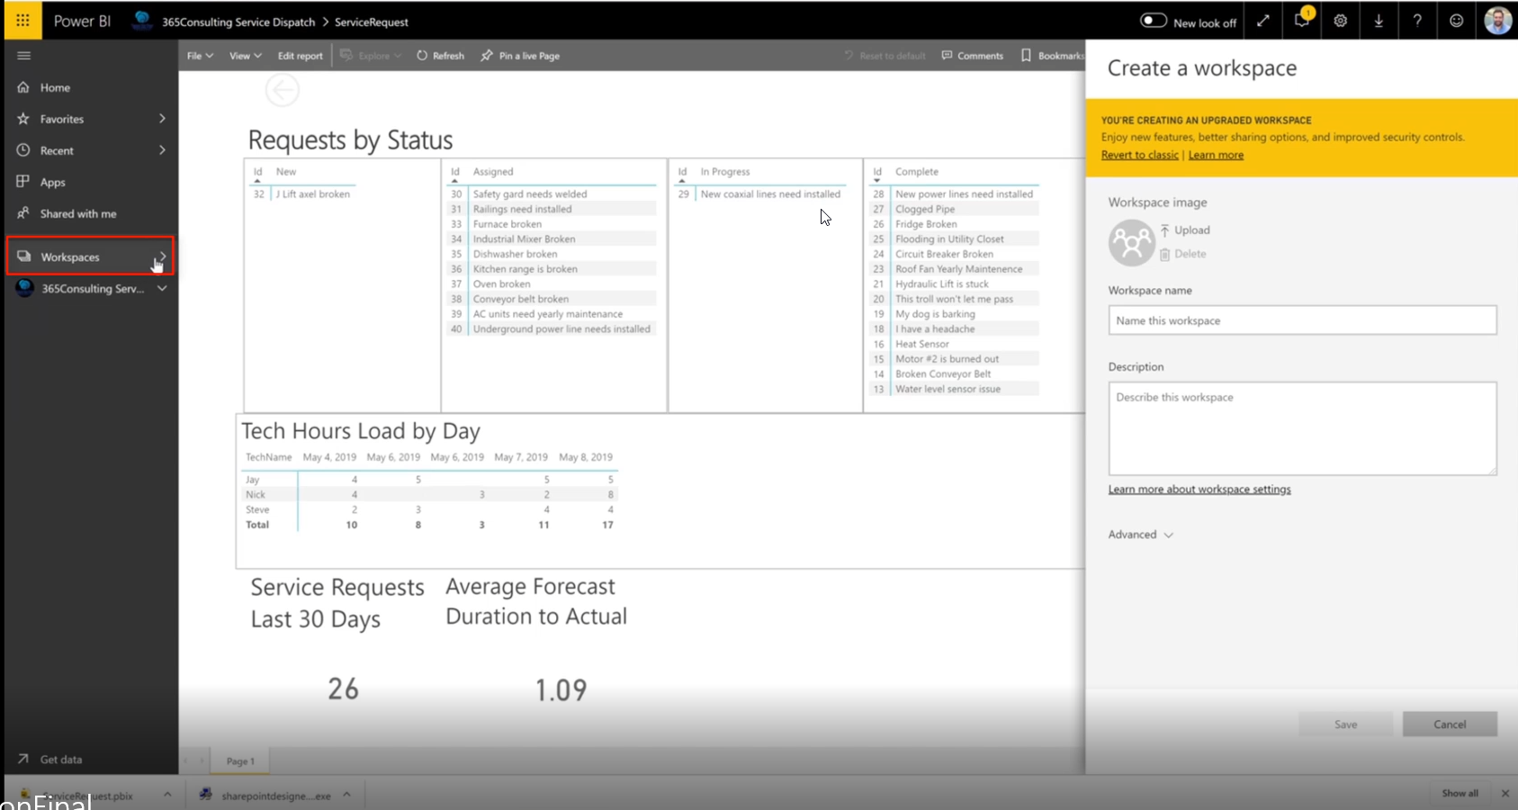
Task: Click the Complete column header
Action: [917, 171]
